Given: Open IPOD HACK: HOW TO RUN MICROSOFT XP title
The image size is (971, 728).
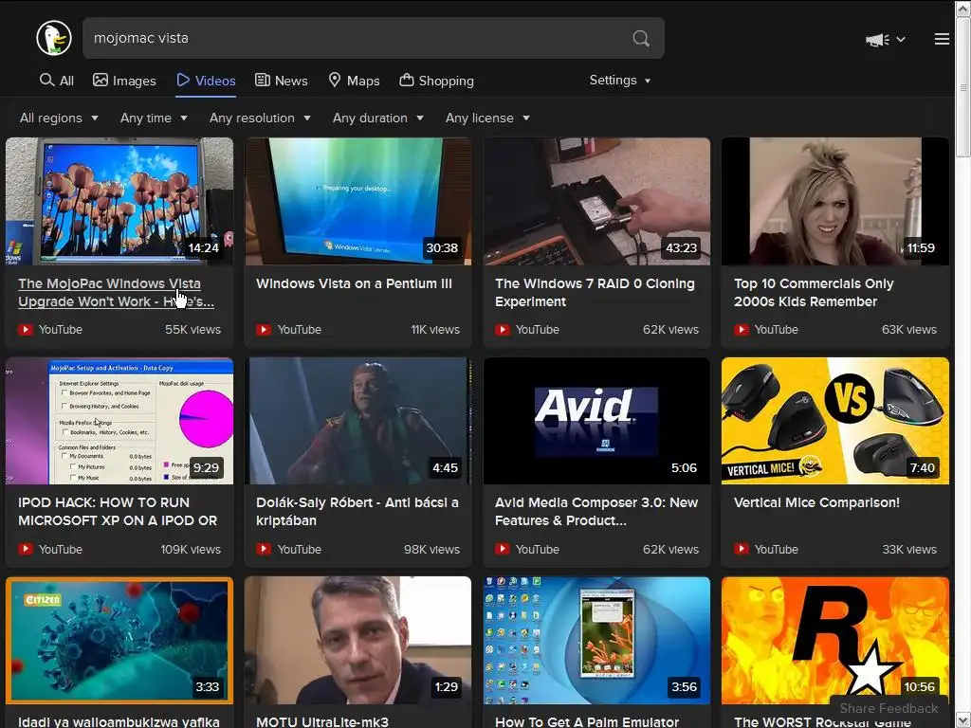Looking at the screenshot, I should pos(118,511).
